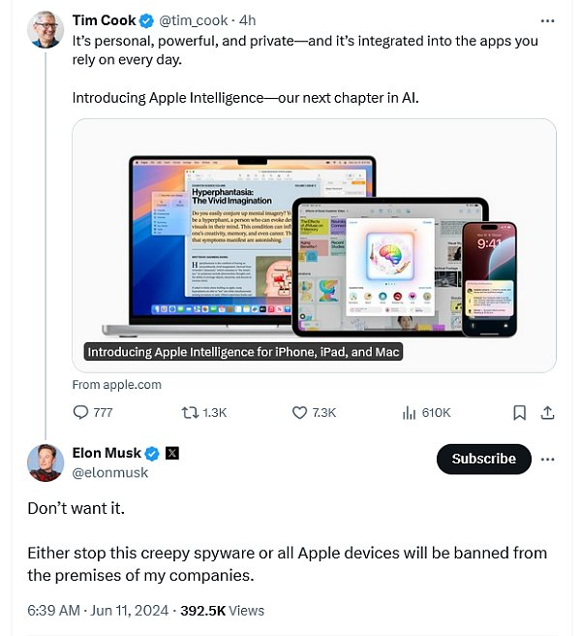
Task: Open Elon Musk's profile avatar
Action: (x=46, y=462)
